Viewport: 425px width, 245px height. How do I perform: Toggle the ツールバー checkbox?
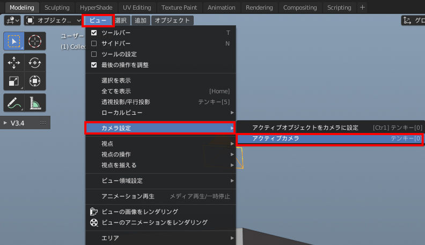point(94,33)
